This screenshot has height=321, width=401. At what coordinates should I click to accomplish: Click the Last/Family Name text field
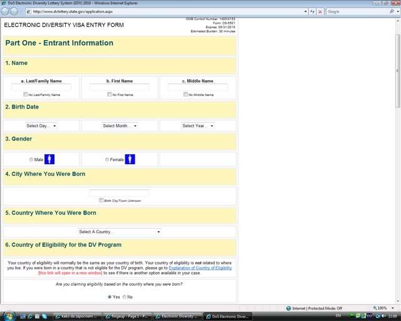41,87
